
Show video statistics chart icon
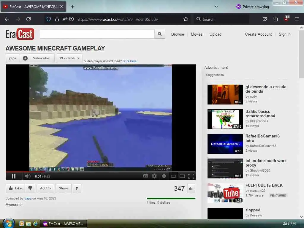click(191, 188)
